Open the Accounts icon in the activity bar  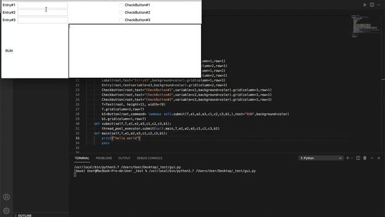click(x=7, y=197)
